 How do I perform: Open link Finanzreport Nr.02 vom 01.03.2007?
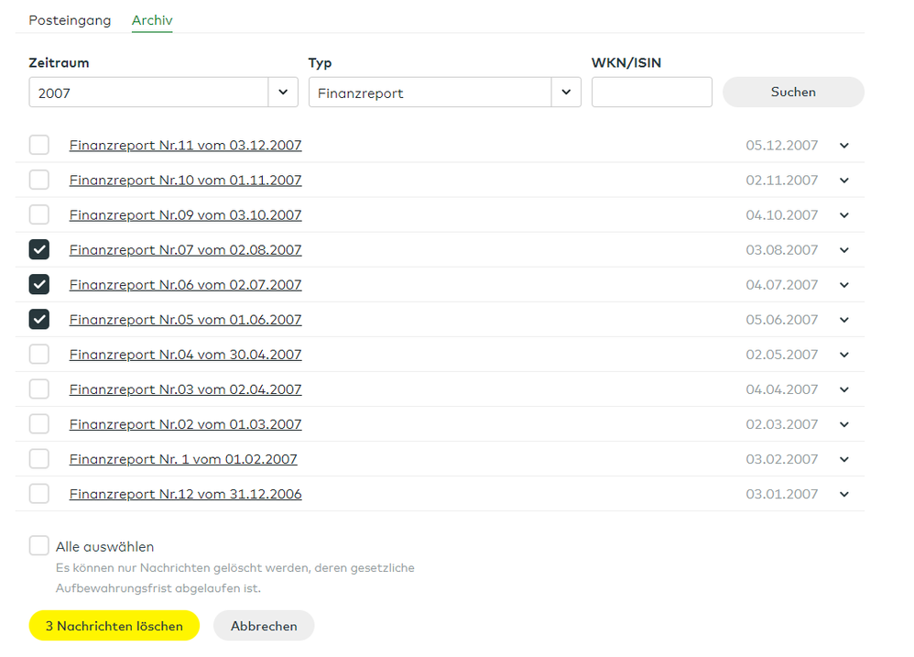[x=185, y=424]
